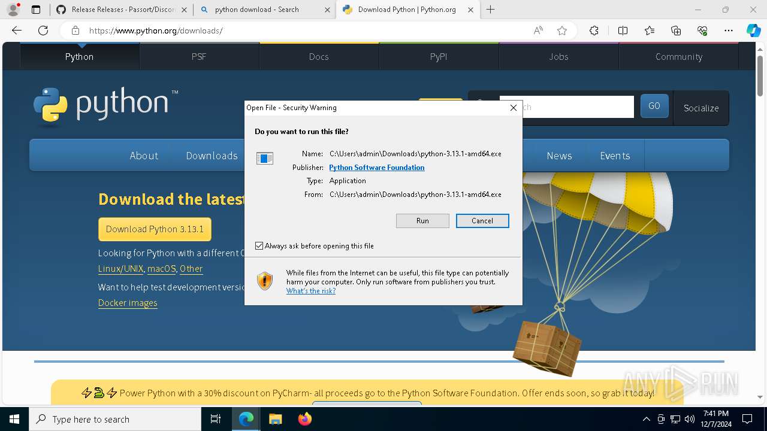Show hidden system tray icons
This screenshot has height=431, width=767.
pyautogui.click(x=646, y=419)
